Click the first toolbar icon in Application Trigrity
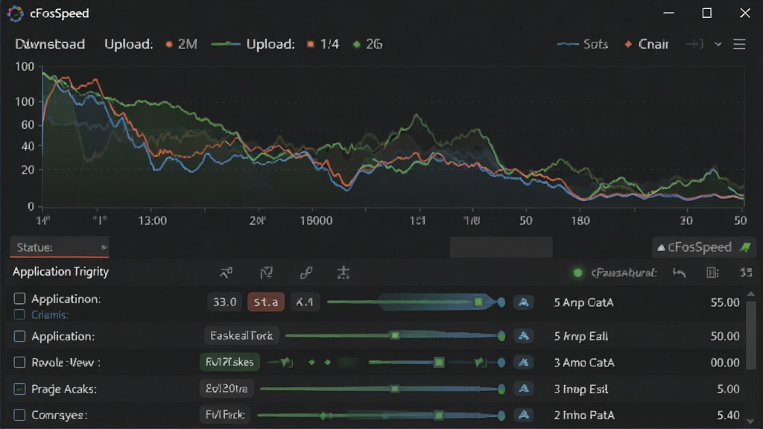Viewport: 763px width, 429px height. click(226, 273)
